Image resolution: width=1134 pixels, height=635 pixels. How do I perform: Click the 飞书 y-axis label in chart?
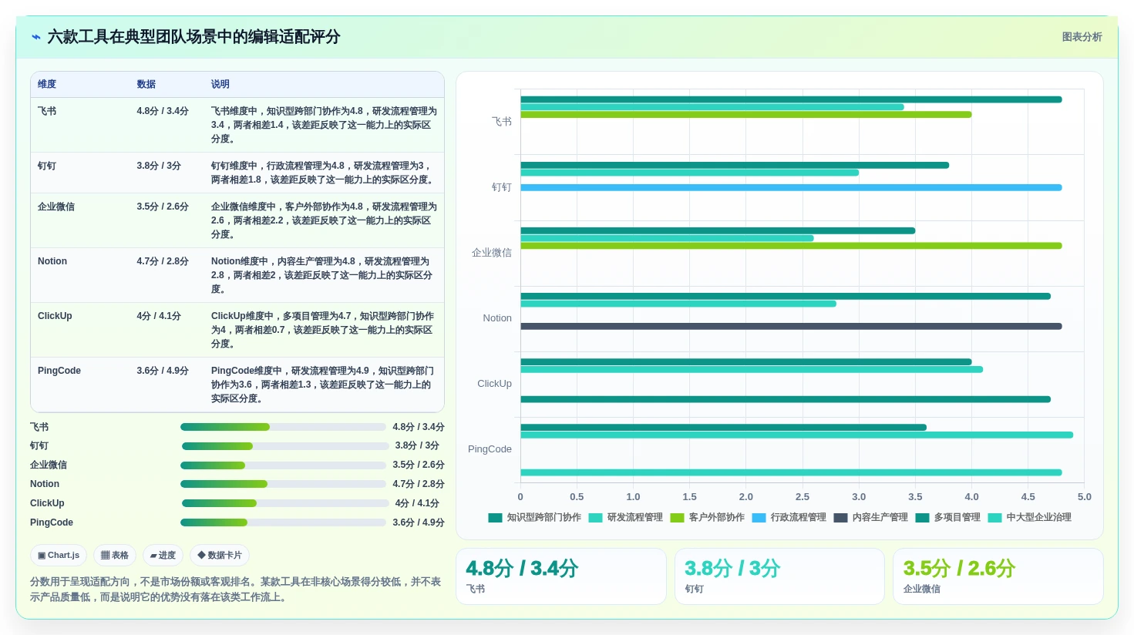pyautogui.click(x=502, y=122)
